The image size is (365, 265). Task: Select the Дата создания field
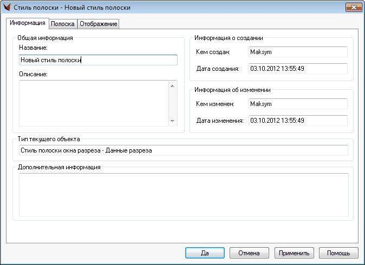(x=297, y=69)
